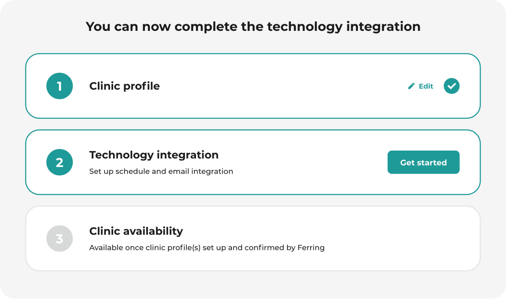Select the Clinic availability heading
This screenshot has width=506, height=299.
pyautogui.click(x=136, y=231)
